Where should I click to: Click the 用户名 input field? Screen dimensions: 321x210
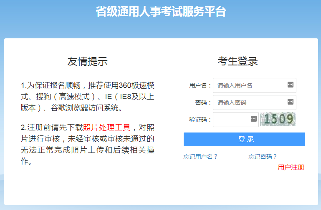tap(250, 85)
